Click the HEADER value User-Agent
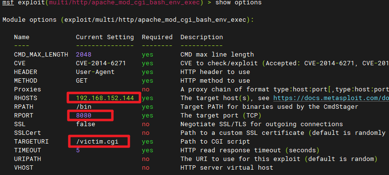The image size is (389, 175). pyautogui.click(x=95, y=72)
